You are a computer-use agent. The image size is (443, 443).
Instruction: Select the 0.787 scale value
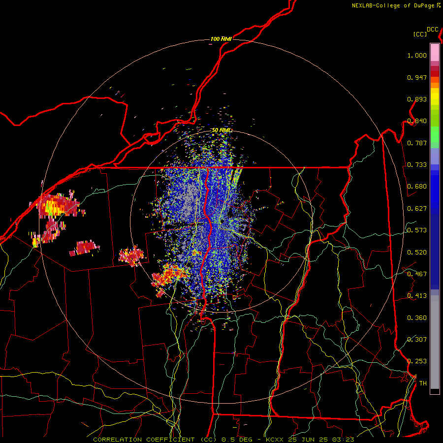tap(417, 143)
